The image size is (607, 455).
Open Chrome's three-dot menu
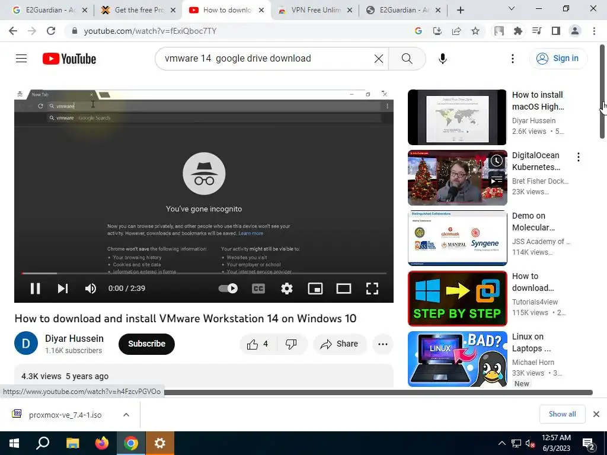click(x=594, y=31)
